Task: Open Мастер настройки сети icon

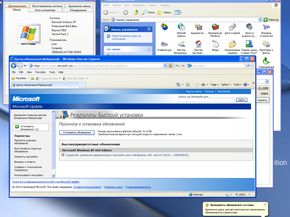Action: coord(198,47)
